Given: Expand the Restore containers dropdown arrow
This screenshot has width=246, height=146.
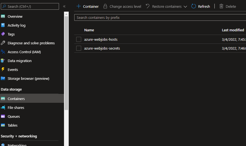Looking at the screenshot, I should tap(185, 7).
